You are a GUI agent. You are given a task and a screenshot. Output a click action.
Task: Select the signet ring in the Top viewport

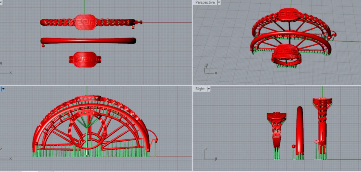tap(85, 59)
